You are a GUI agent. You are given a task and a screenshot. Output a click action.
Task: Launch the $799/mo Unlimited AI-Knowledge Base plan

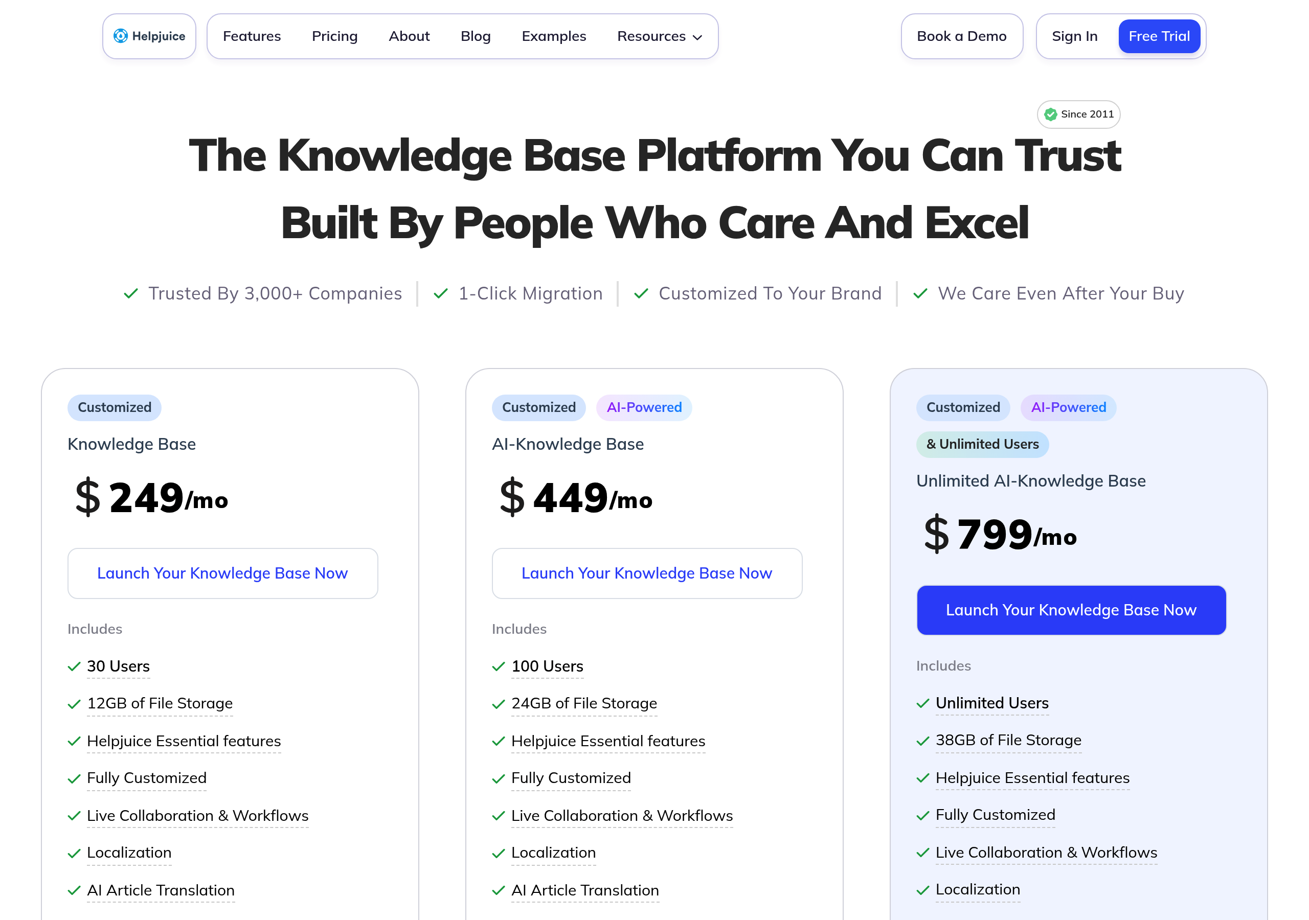pyautogui.click(x=1071, y=609)
